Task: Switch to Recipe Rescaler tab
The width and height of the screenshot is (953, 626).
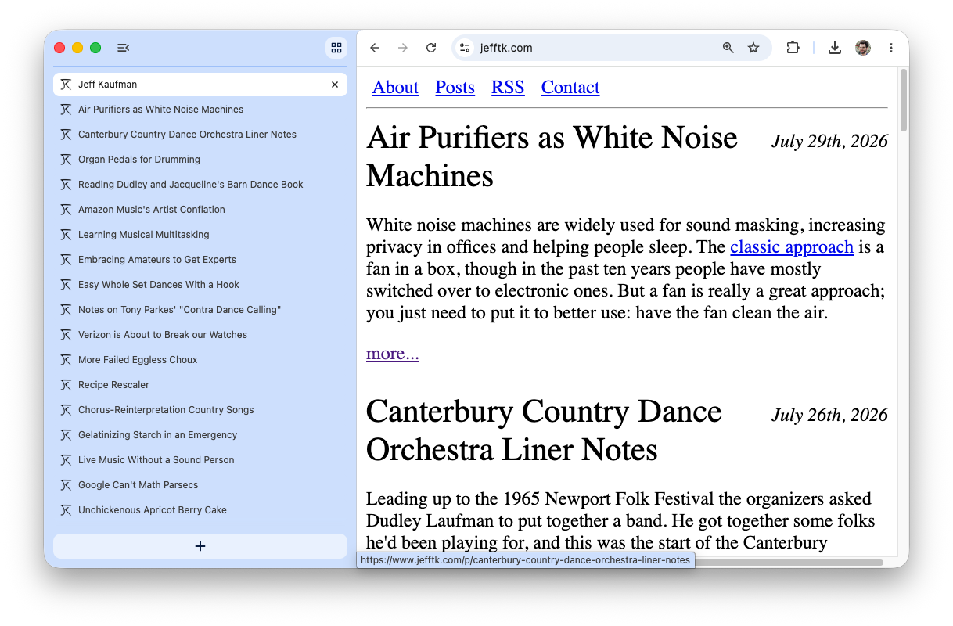Action: (200, 385)
